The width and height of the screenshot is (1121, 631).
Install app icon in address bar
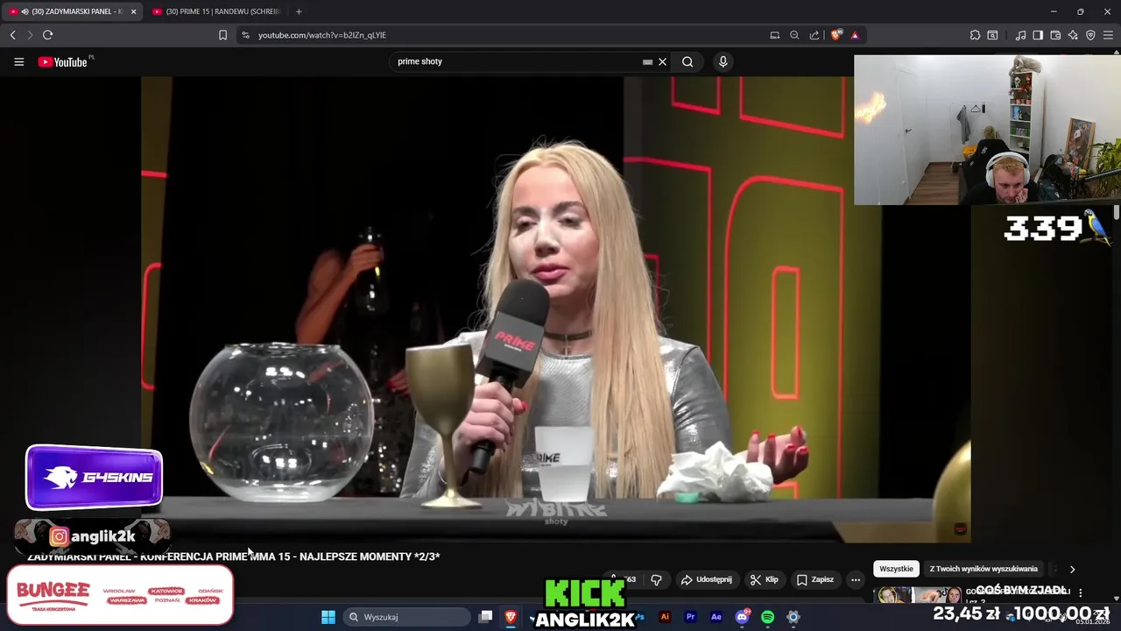pyautogui.click(x=774, y=35)
